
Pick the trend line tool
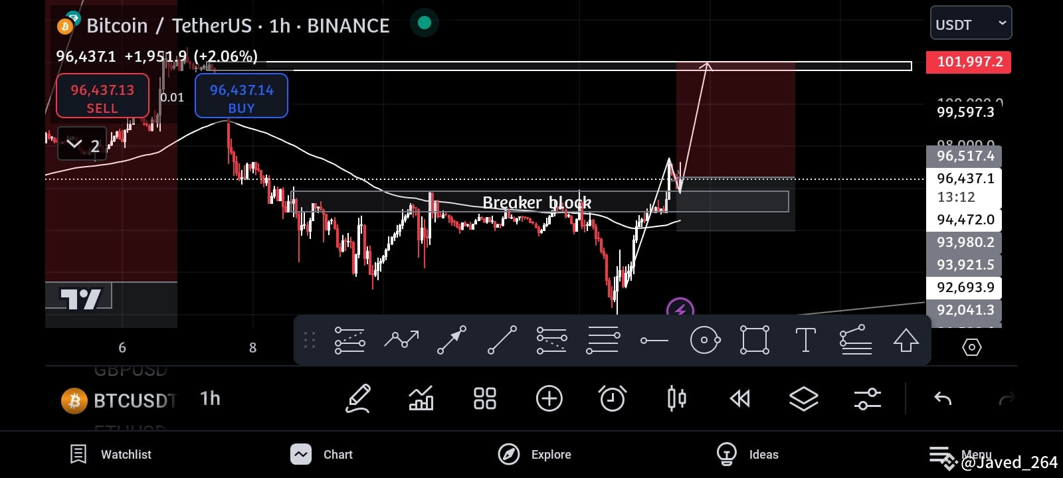tap(502, 341)
